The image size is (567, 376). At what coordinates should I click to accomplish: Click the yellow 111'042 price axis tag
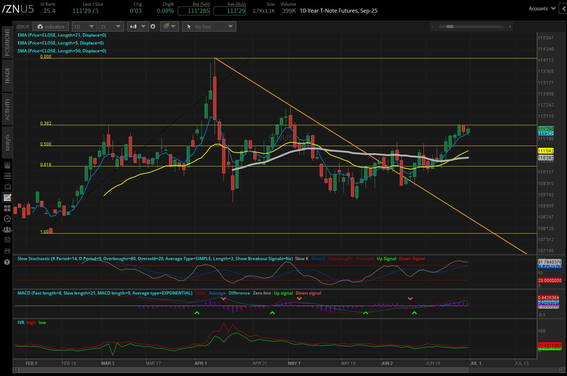coord(546,151)
